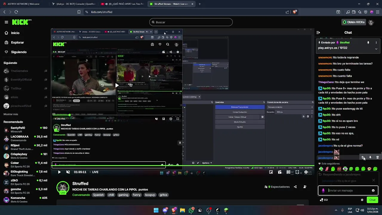Share the Struffed stream
382x215 pixels.
pos(295,187)
